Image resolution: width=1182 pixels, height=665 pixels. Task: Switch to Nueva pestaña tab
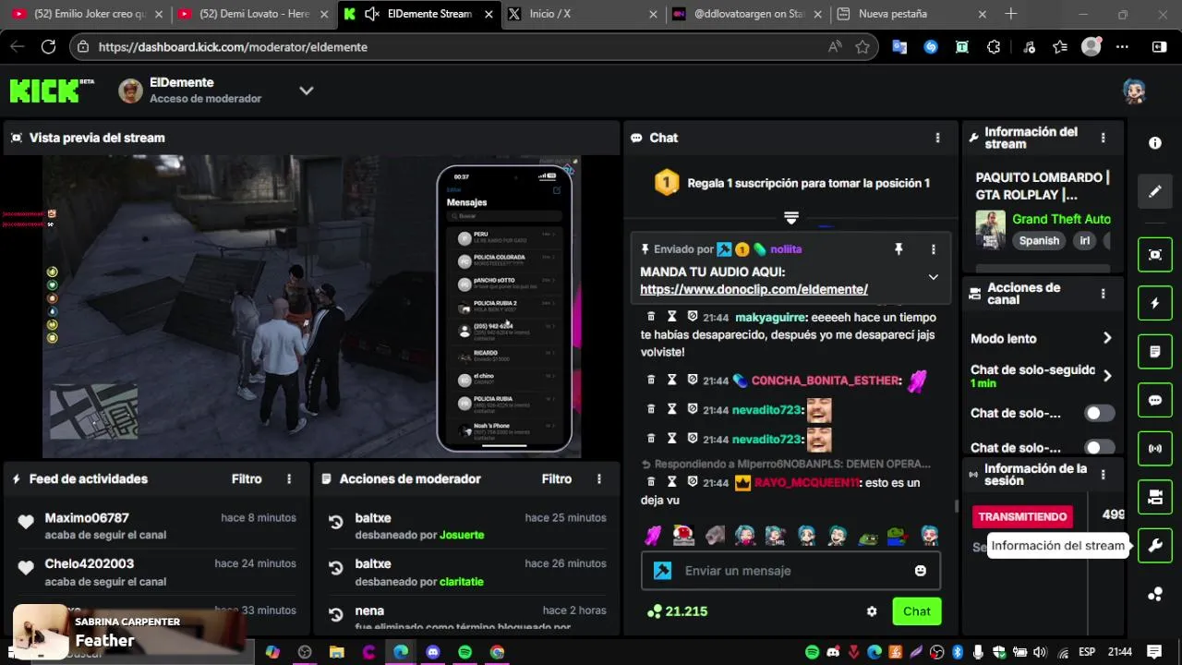912,14
